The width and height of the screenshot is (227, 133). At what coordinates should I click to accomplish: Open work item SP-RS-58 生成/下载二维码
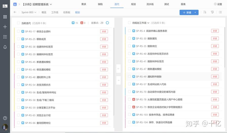[x=39, y=100]
